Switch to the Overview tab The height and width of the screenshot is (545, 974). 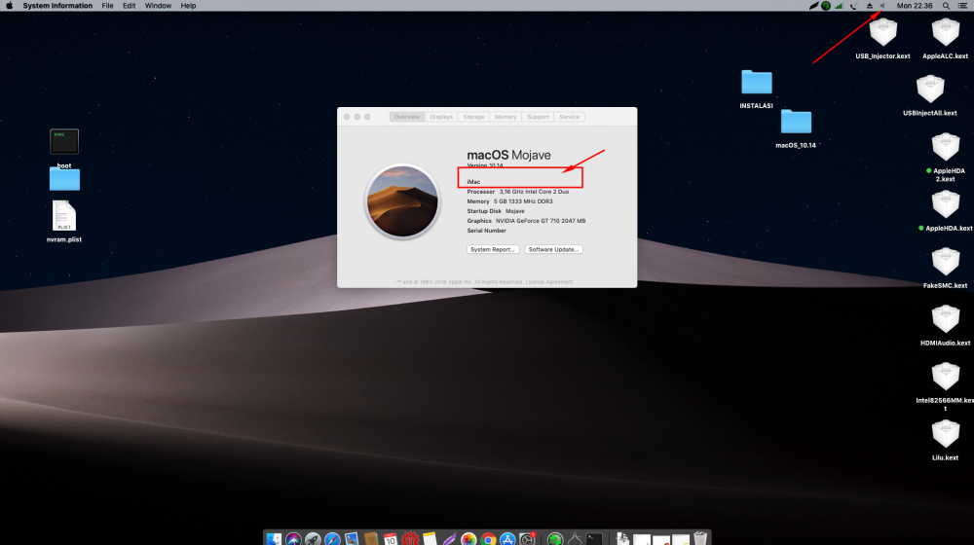(x=407, y=117)
